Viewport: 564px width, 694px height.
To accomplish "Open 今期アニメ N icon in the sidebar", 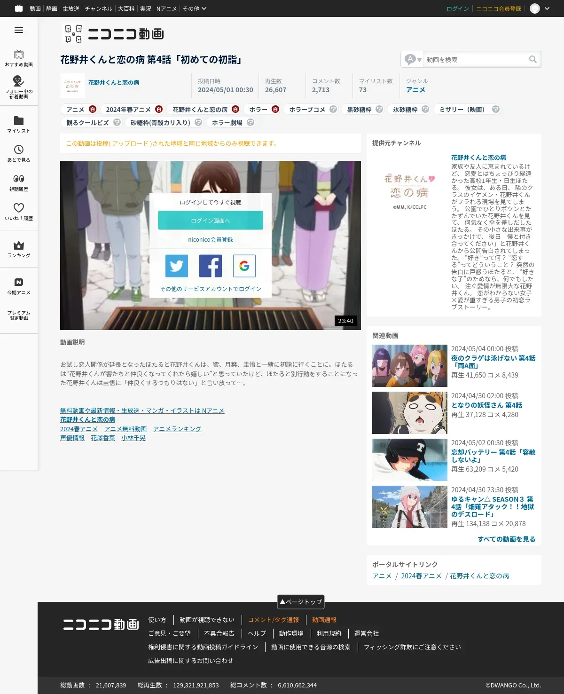I will click(x=19, y=282).
